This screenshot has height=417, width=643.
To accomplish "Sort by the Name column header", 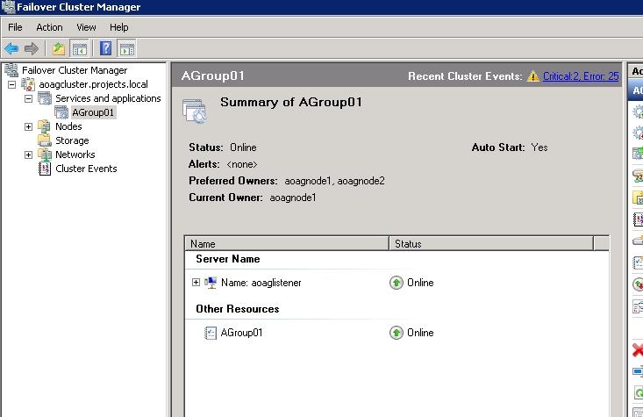I will pyautogui.click(x=287, y=243).
